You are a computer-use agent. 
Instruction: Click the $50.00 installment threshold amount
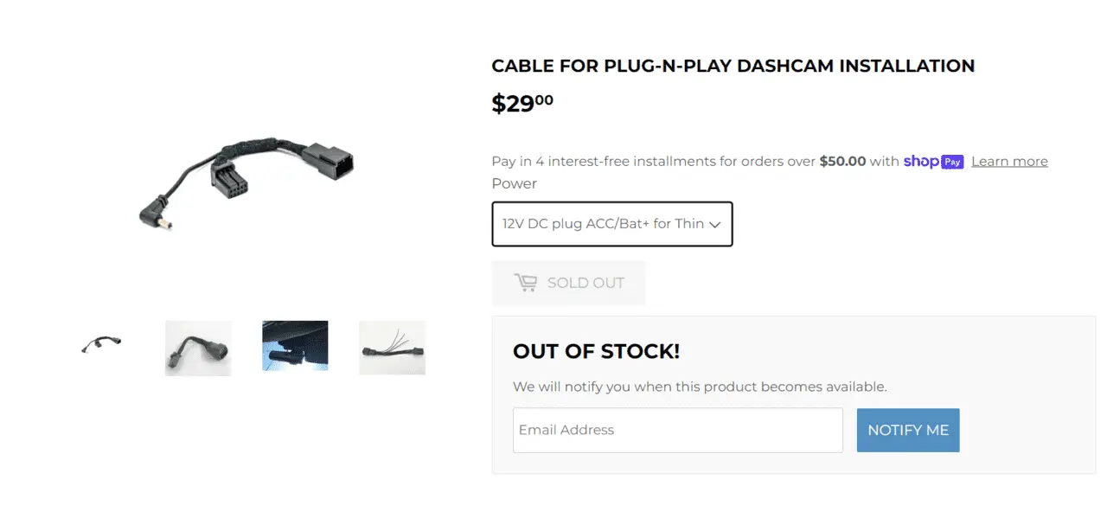(842, 162)
